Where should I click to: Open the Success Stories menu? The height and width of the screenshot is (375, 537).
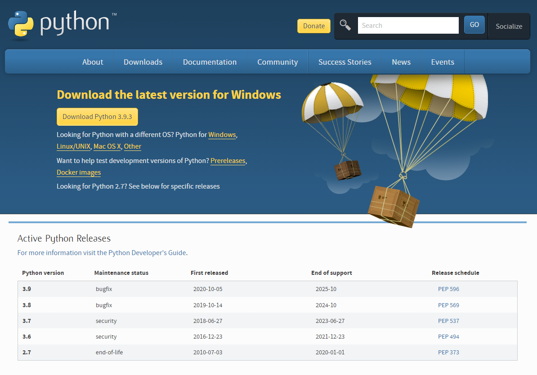(345, 62)
